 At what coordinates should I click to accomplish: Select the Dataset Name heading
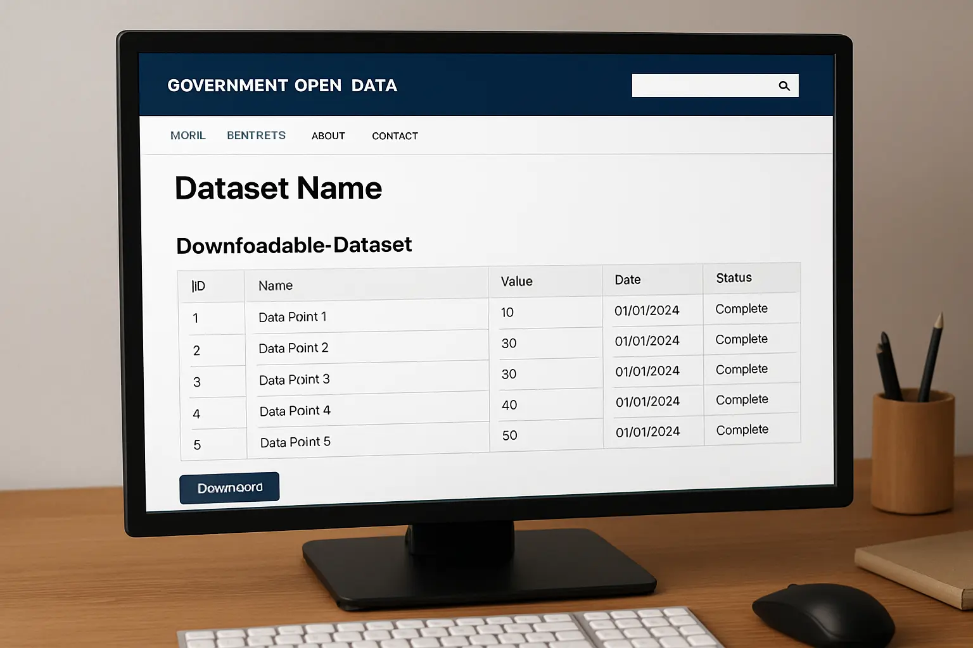279,188
